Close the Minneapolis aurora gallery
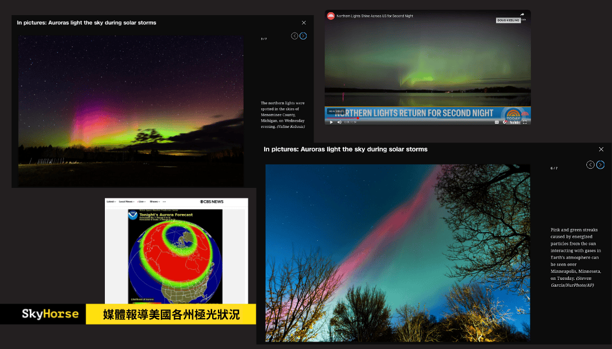Viewport: 612px width, 349px height. point(601,149)
